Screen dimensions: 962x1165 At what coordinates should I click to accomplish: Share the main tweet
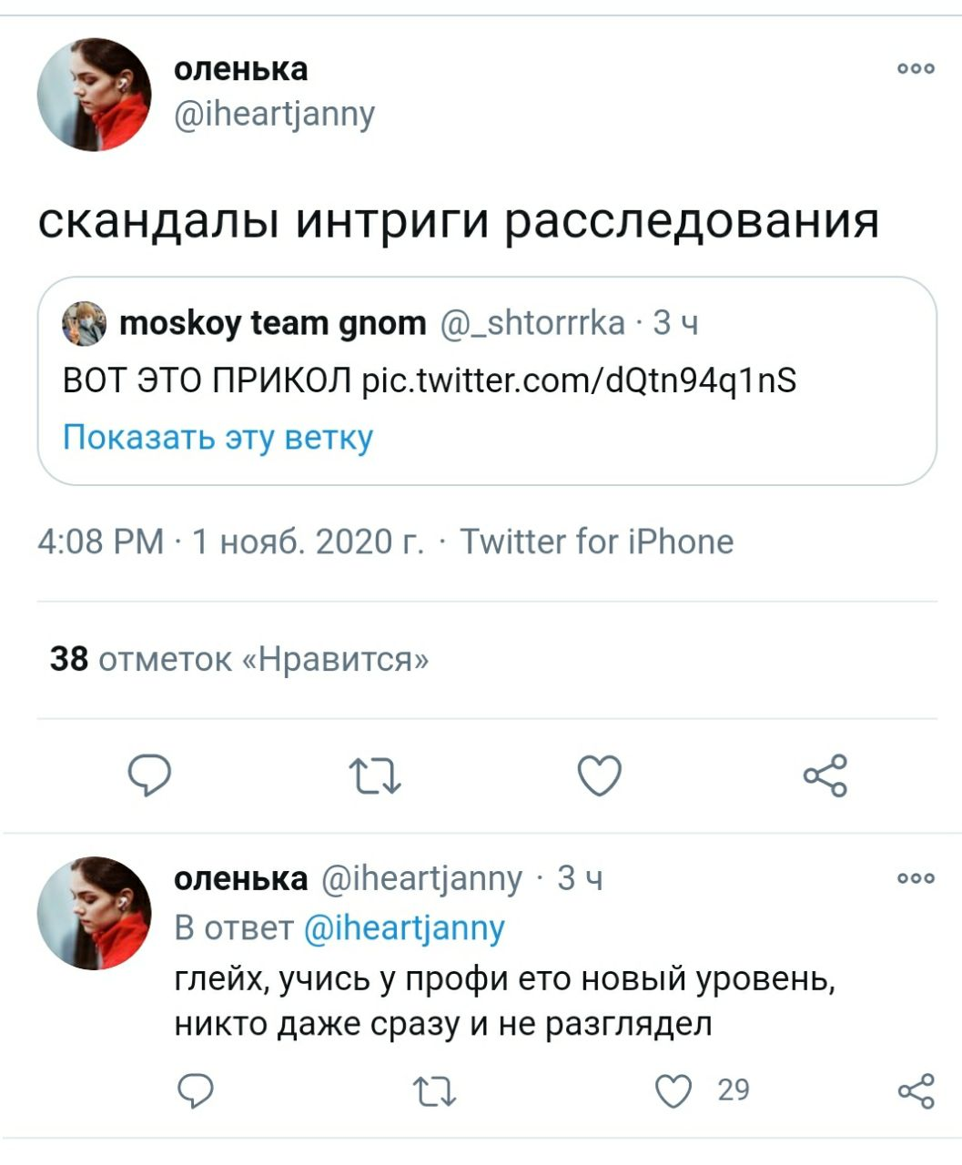[x=825, y=776]
